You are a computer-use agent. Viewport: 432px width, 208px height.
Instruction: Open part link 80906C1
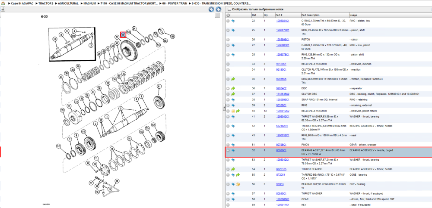(281, 150)
